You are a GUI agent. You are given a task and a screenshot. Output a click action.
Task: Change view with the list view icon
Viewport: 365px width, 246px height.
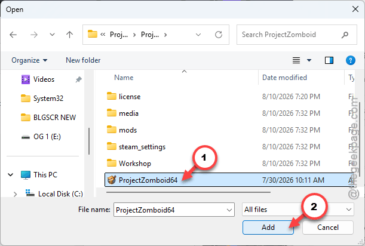coord(296,60)
